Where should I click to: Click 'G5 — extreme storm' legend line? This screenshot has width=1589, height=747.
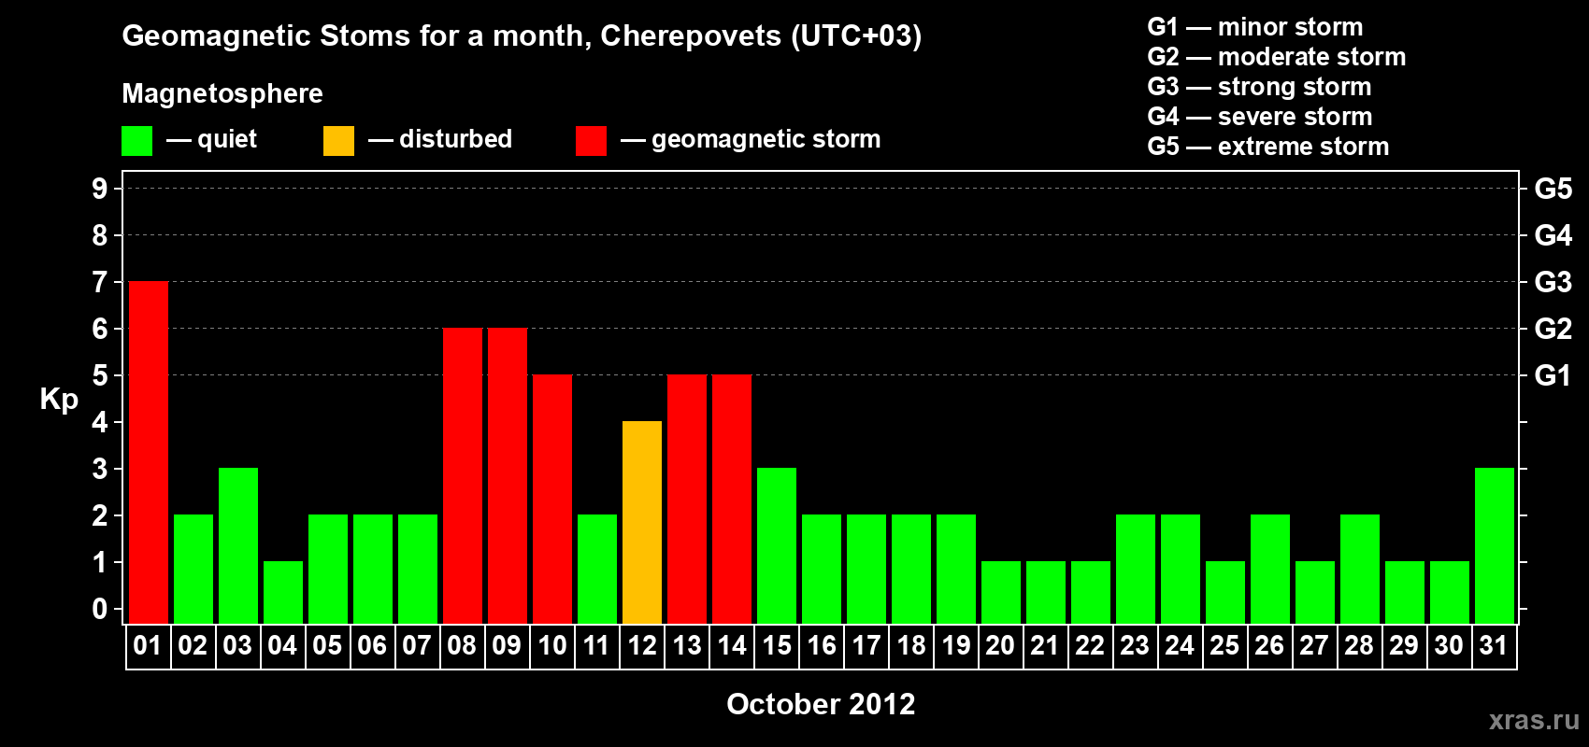point(1268,147)
